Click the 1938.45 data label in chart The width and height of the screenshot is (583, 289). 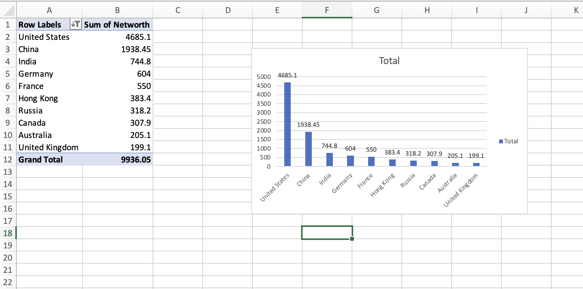pyautogui.click(x=308, y=125)
